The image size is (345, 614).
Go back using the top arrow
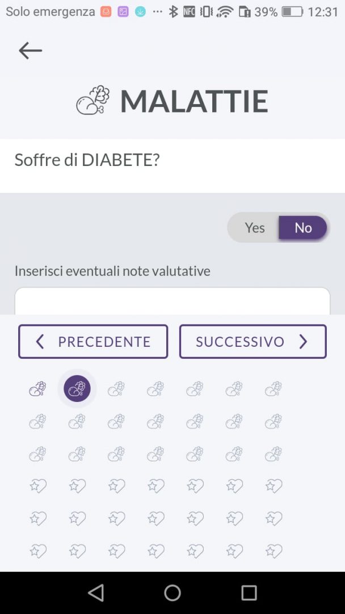click(30, 51)
